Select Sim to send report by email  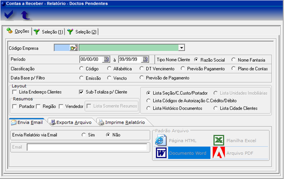84,135
